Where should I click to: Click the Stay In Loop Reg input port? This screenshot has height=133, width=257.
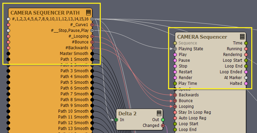[x=175, y=112]
